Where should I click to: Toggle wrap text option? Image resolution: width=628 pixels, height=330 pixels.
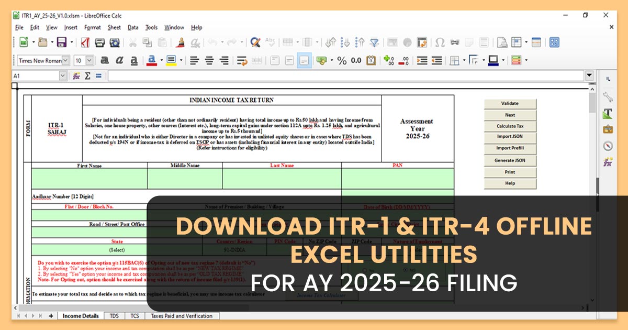[x=241, y=61]
